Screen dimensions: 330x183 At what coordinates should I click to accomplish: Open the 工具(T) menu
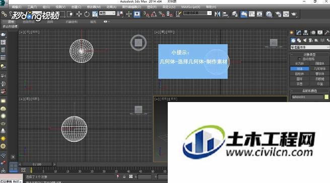(x=32, y=7)
